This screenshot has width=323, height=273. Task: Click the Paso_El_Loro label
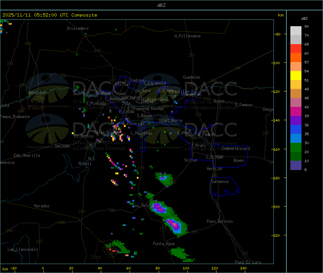(248, 262)
